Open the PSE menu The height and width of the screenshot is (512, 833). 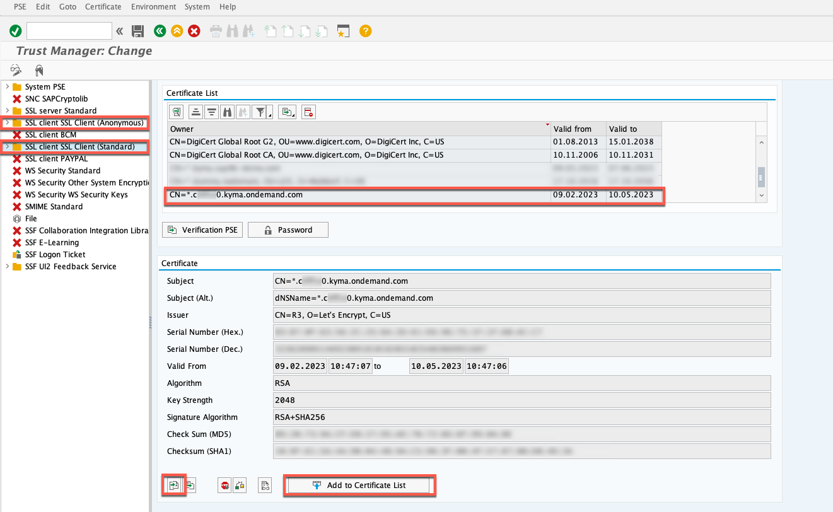[x=20, y=7]
